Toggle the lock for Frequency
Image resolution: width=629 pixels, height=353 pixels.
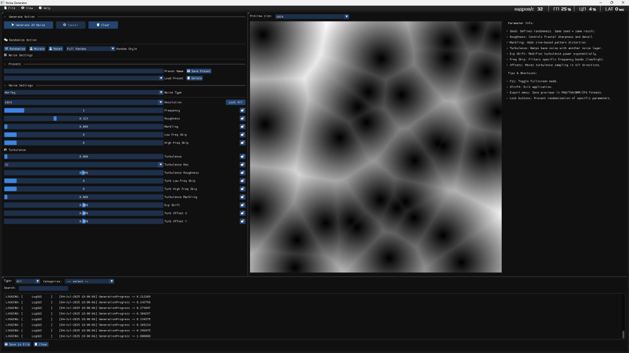pos(242,110)
